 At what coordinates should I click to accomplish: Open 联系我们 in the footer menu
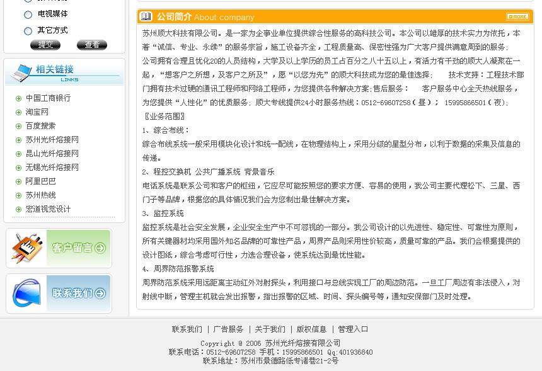187,329
